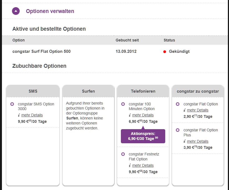
Task: Select the congstar Flat Option Plus radio button
Action: pyautogui.click(x=178, y=130)
